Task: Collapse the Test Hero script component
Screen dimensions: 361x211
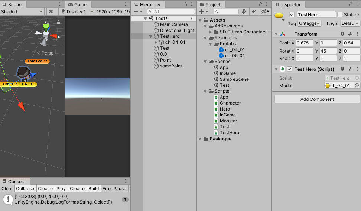Action: (276, 69)
